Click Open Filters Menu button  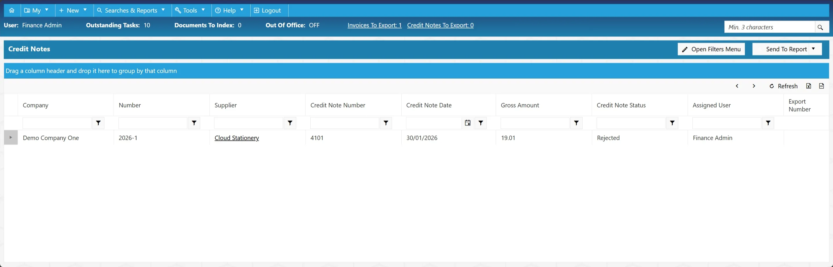click(x=711, y=49)
